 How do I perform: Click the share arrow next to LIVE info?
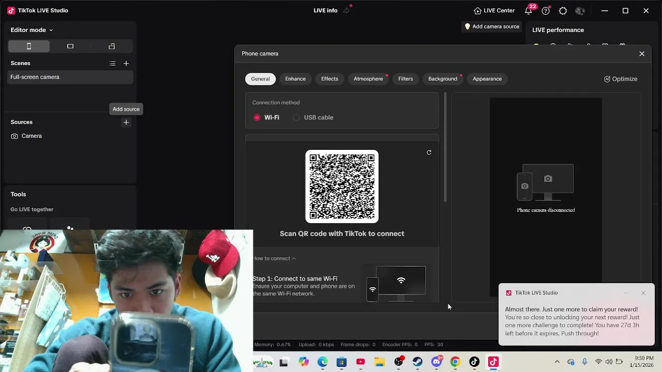pyautogui.click(x=347, y=10)
